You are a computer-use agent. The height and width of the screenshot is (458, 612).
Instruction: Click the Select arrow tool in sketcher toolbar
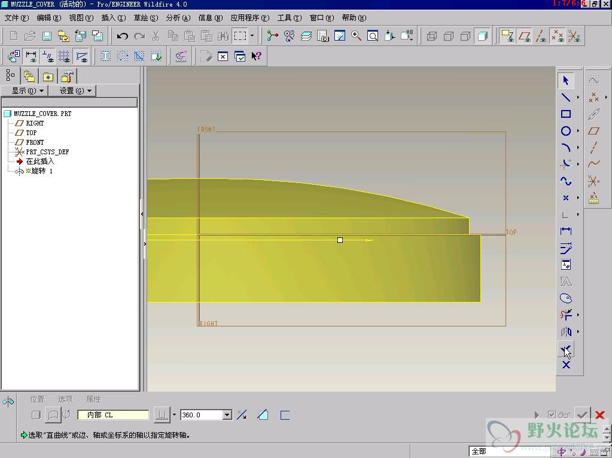pos(565,80)
